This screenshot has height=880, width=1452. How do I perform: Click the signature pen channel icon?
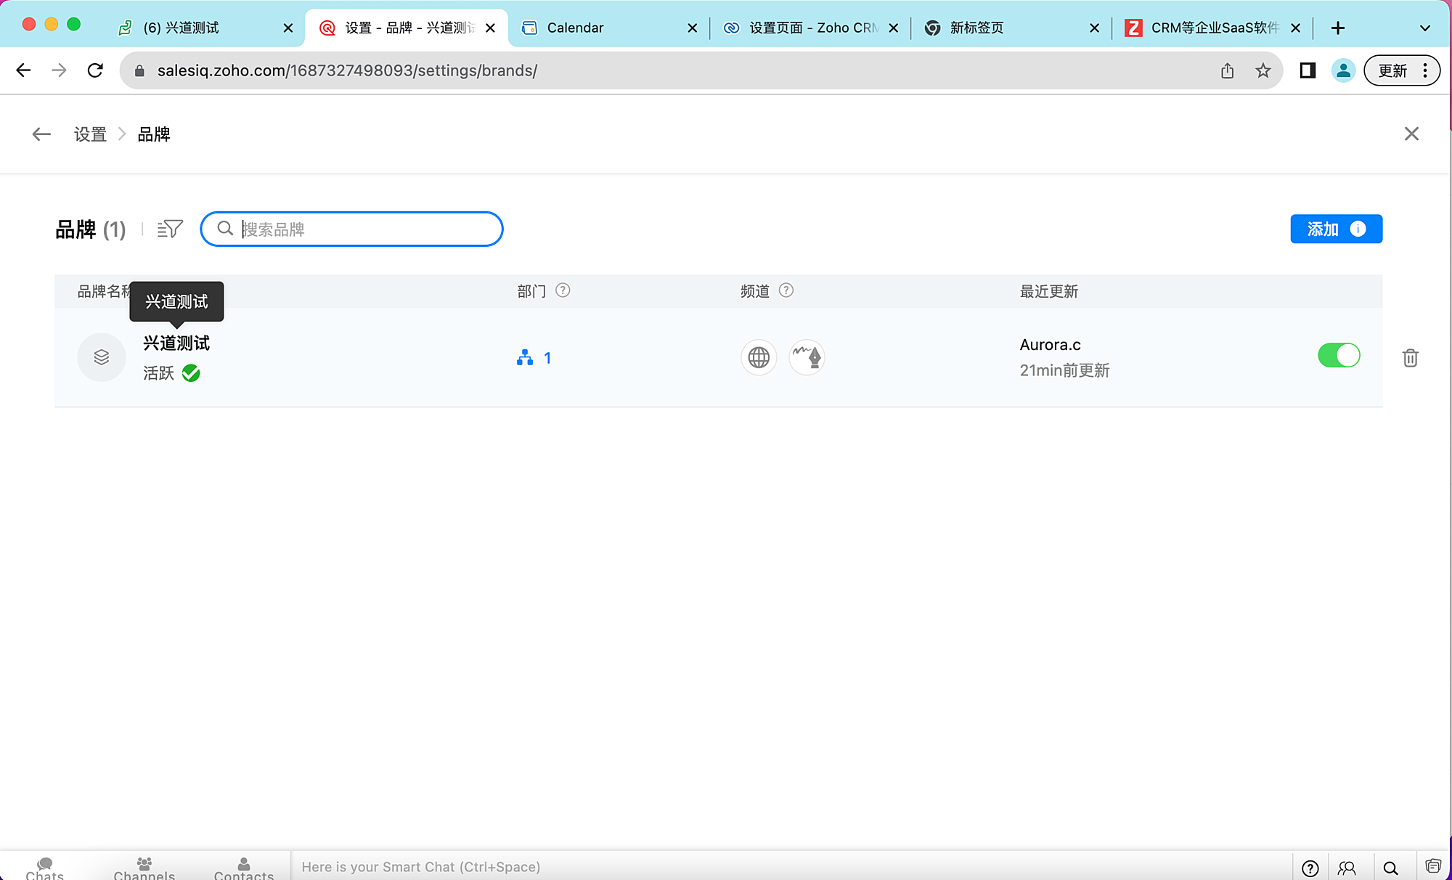pyautogui.click(x=807, y=357)
